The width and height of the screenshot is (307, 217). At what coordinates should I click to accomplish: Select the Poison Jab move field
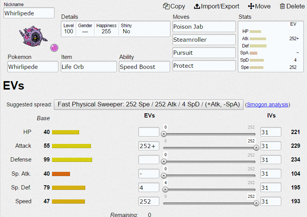[204, 26]
